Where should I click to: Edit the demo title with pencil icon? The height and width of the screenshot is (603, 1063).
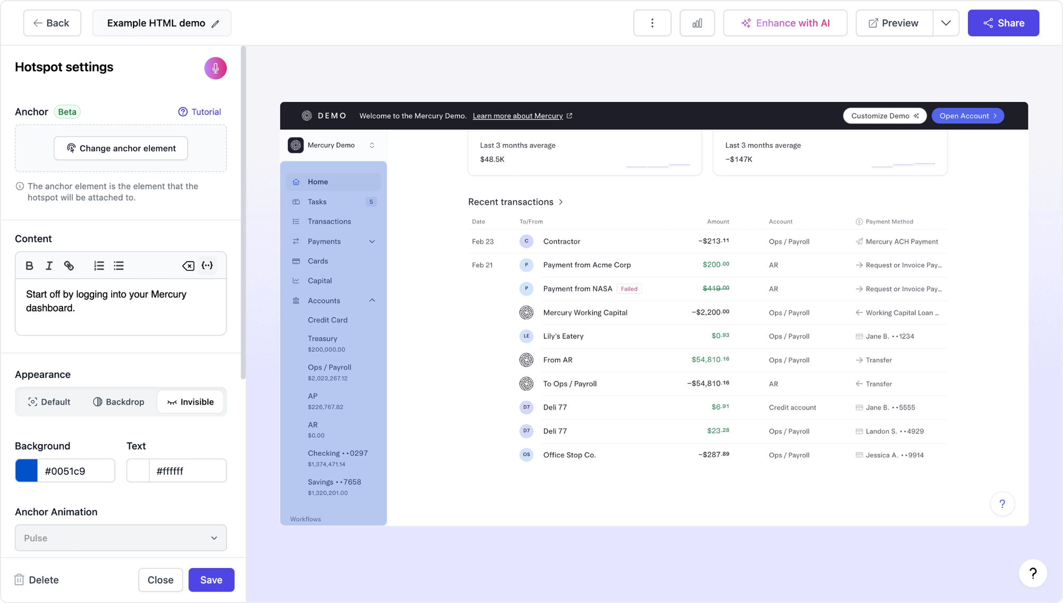click(x=215, y=23)
